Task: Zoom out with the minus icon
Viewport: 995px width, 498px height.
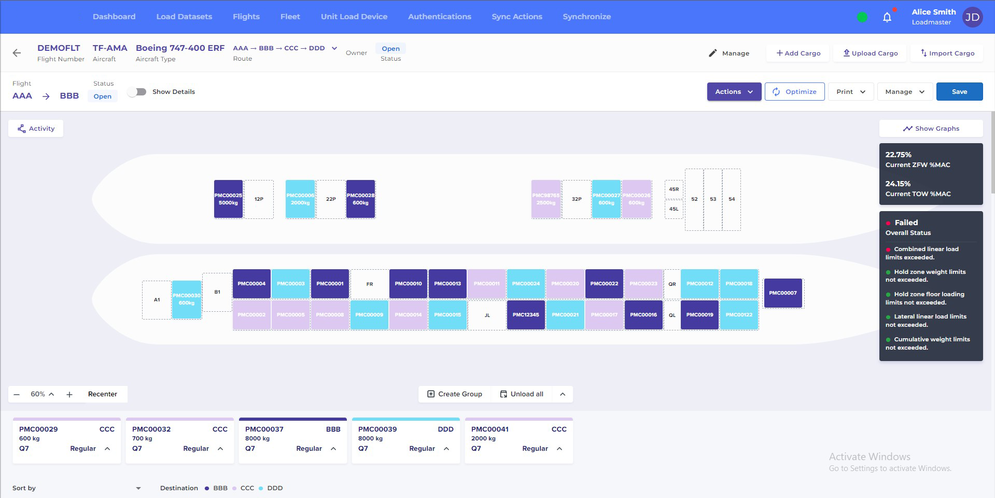Action: tap(17, 394)
